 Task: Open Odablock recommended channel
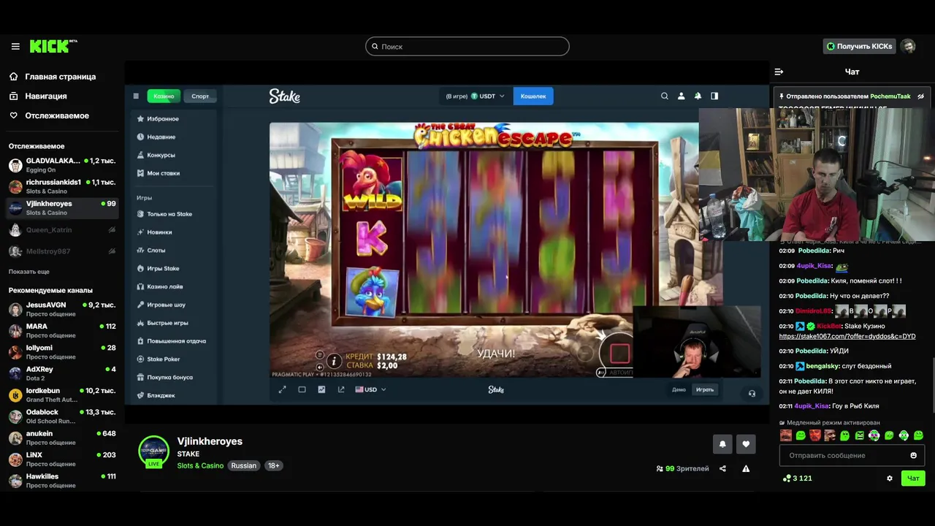pos(61,416)
